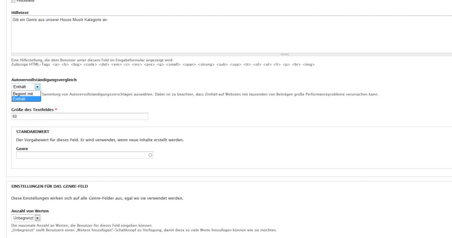This screenshot has height=238, width=452.
Task: Click the Genre label above the field
Action: point(22,149)
